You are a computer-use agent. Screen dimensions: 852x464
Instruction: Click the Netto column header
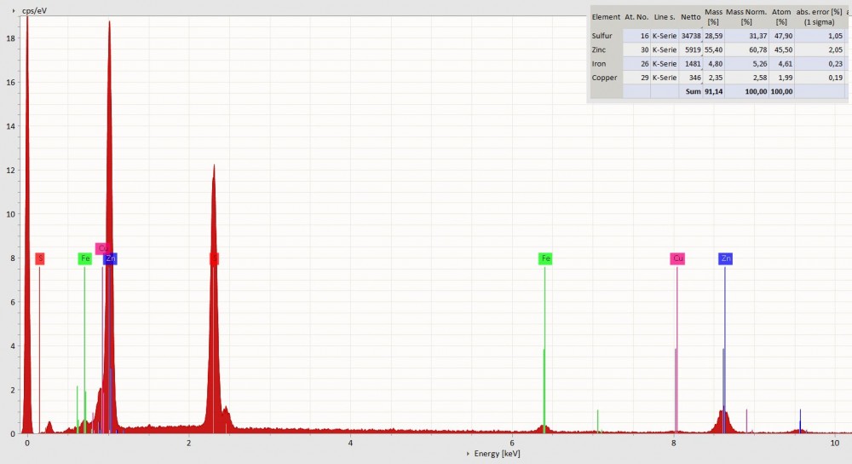691,16
